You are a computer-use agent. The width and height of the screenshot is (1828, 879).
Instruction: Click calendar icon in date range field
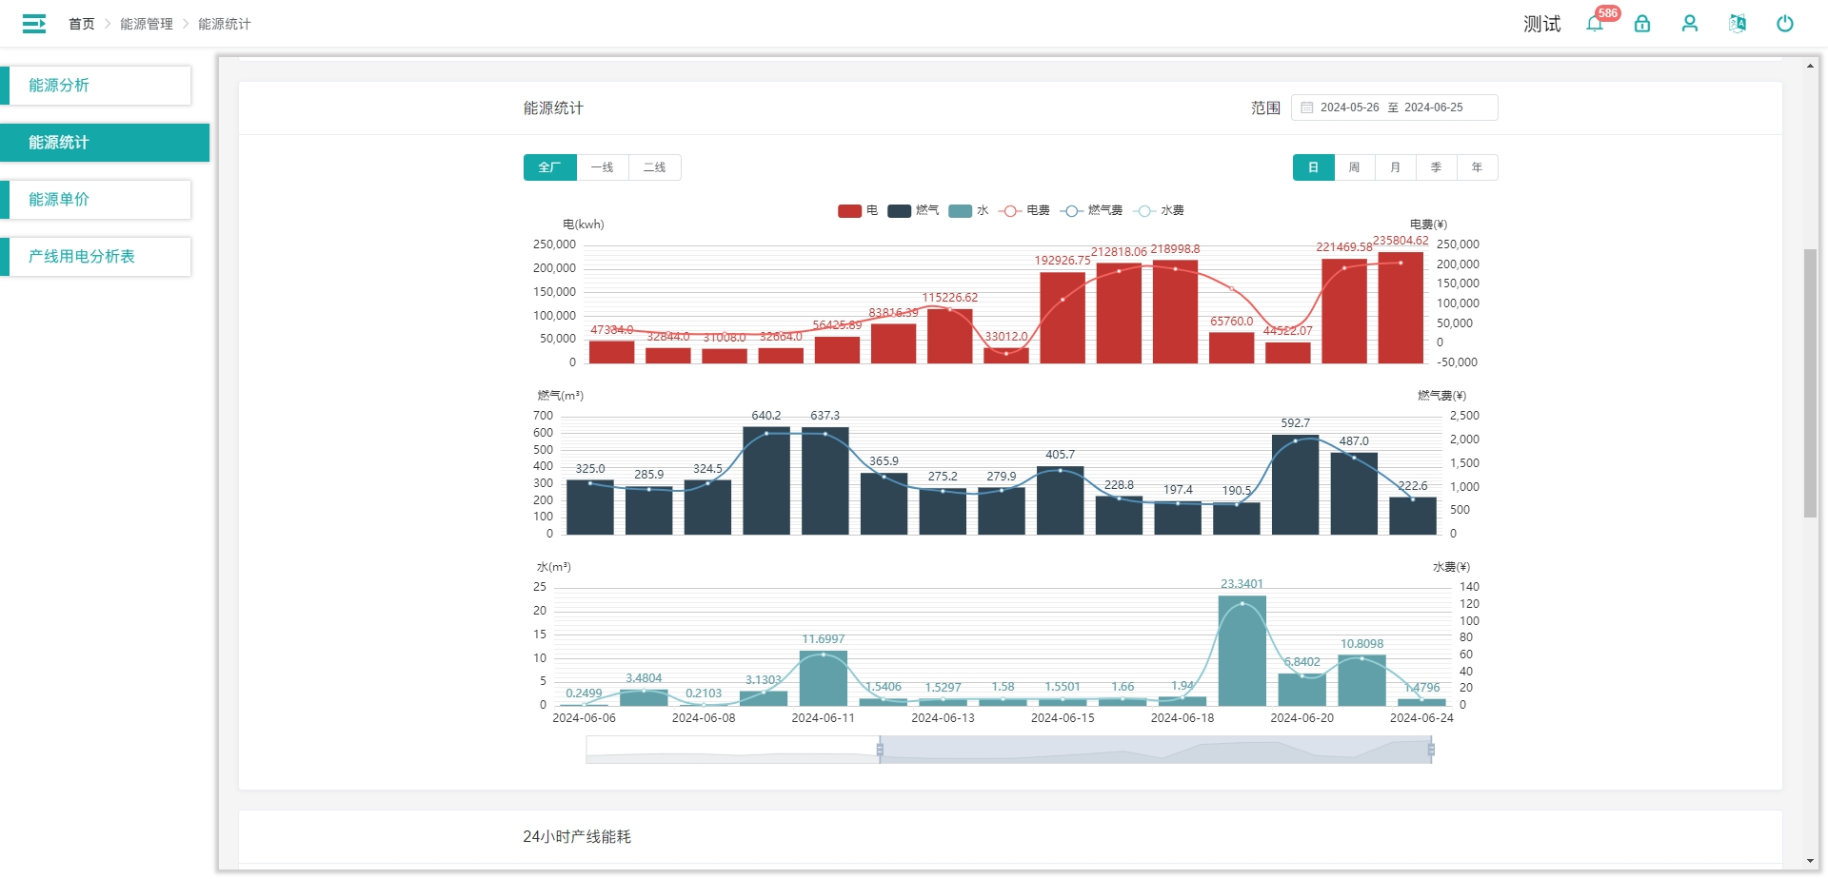pyautogui.click(x=1307, y=107)
